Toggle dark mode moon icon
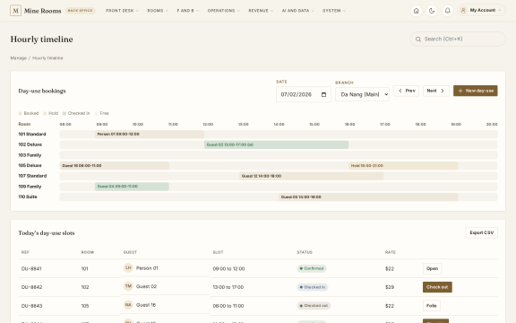516x323 pixels. 432,11
